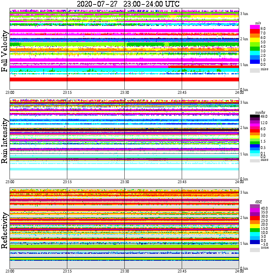Viewport: 271px width, 277px height.
Task: Pick the red swatch in the mm/hr legend
Action: 255,131
